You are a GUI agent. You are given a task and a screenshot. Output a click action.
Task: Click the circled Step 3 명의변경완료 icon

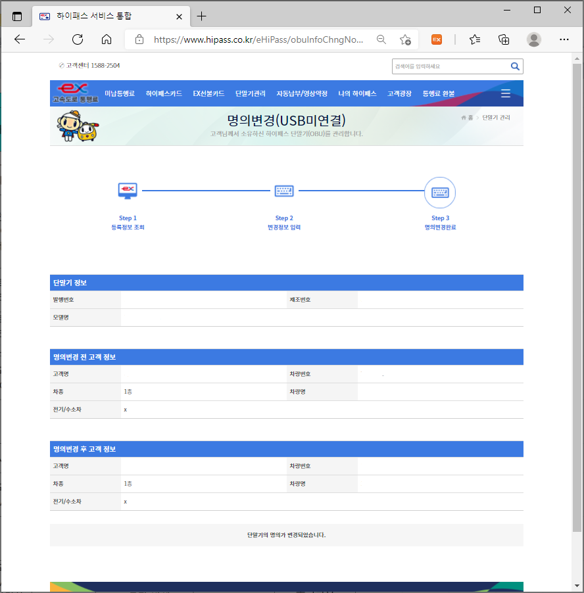[x=440, y=192]
